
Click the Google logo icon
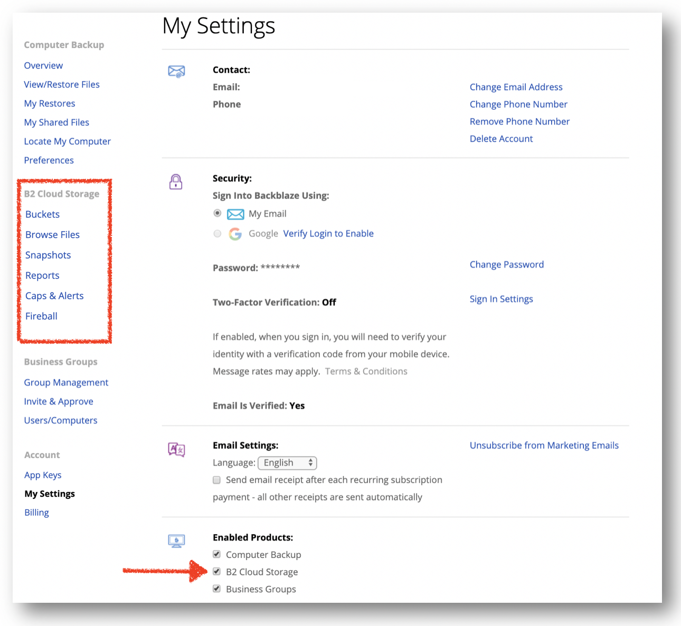235,234
